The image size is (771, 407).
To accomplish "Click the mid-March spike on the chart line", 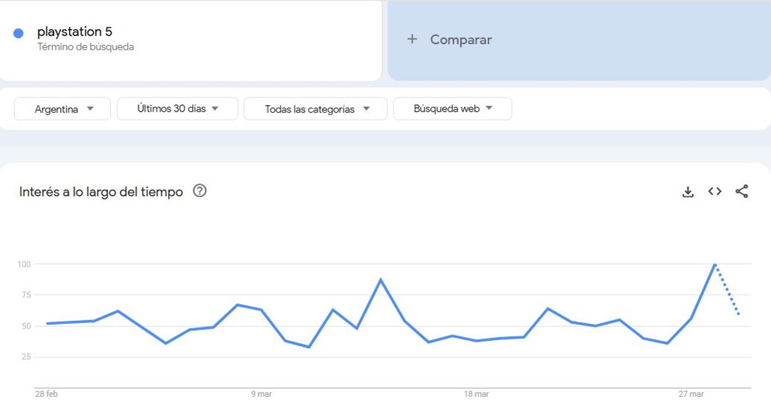I will [x=381, y=280].
